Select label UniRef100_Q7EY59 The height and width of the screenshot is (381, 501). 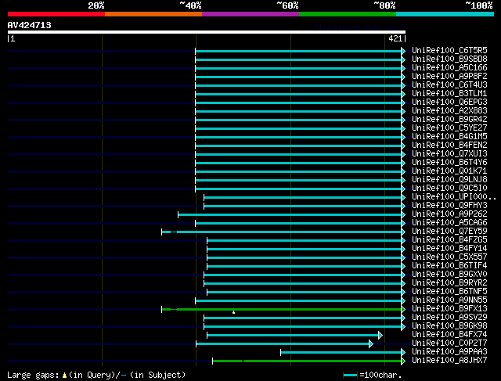[x=449, y=232]
